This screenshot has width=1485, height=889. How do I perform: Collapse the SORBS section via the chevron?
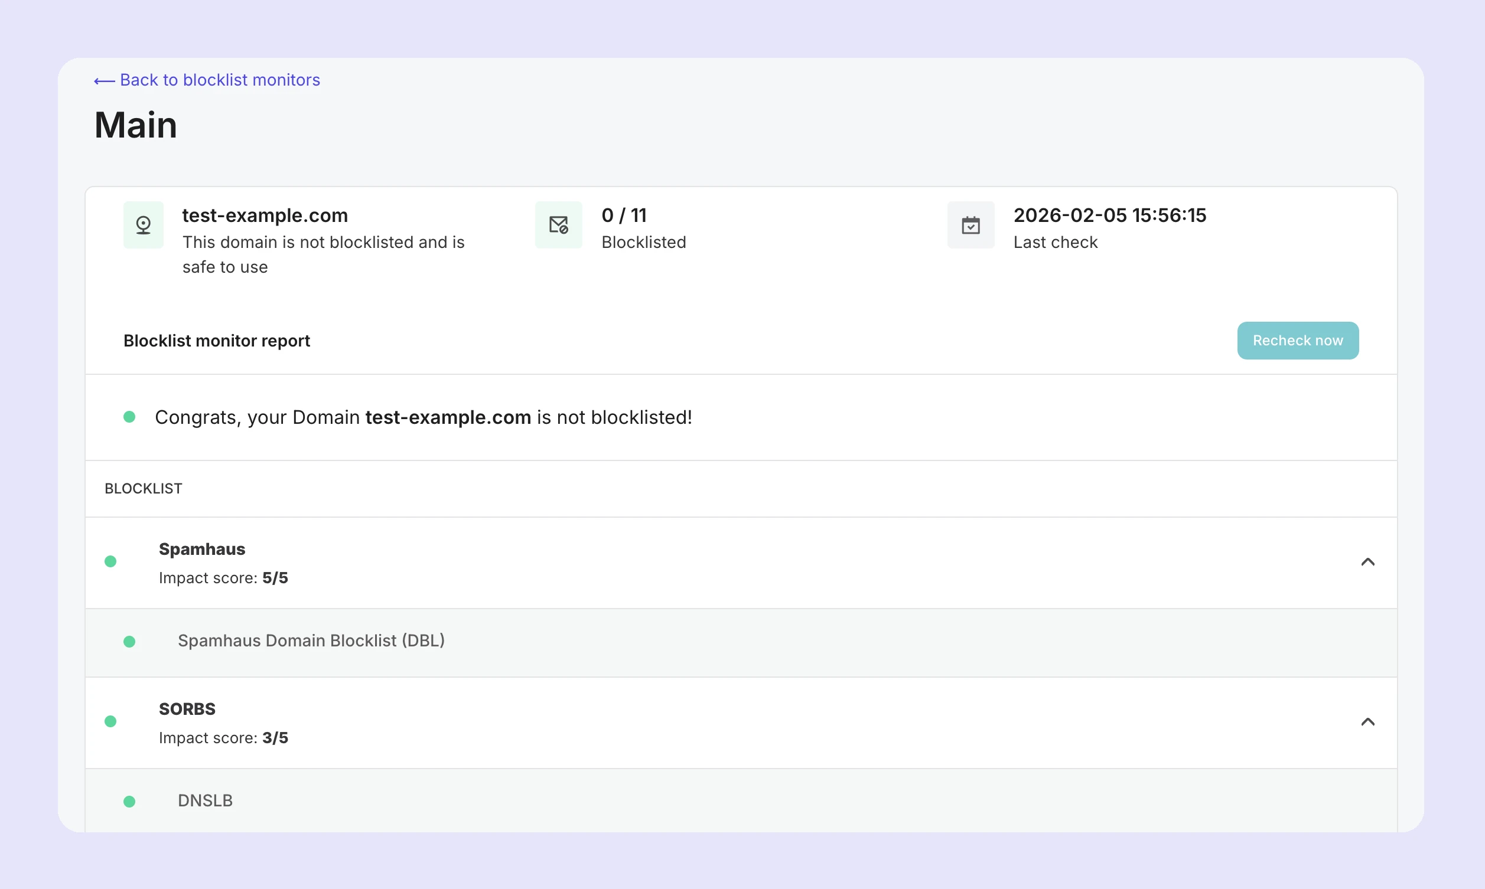(1368, 721)
